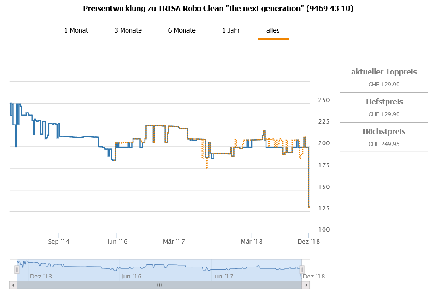434x295 pixels.
Task: Click the Höchstpreis heading
Action: 384,131
